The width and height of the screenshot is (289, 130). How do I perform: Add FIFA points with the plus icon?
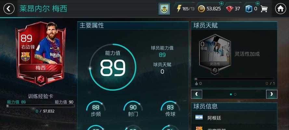pyautogui.click(x=258, y=3)
